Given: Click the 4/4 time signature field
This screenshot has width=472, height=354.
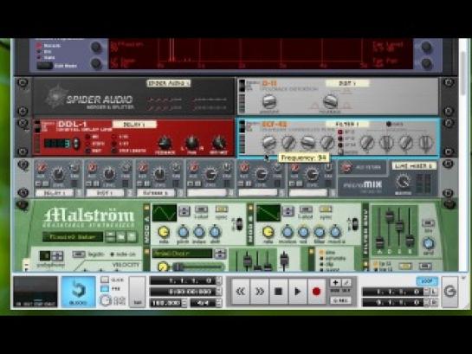Looking at the screenshot, I should point(204,303).
